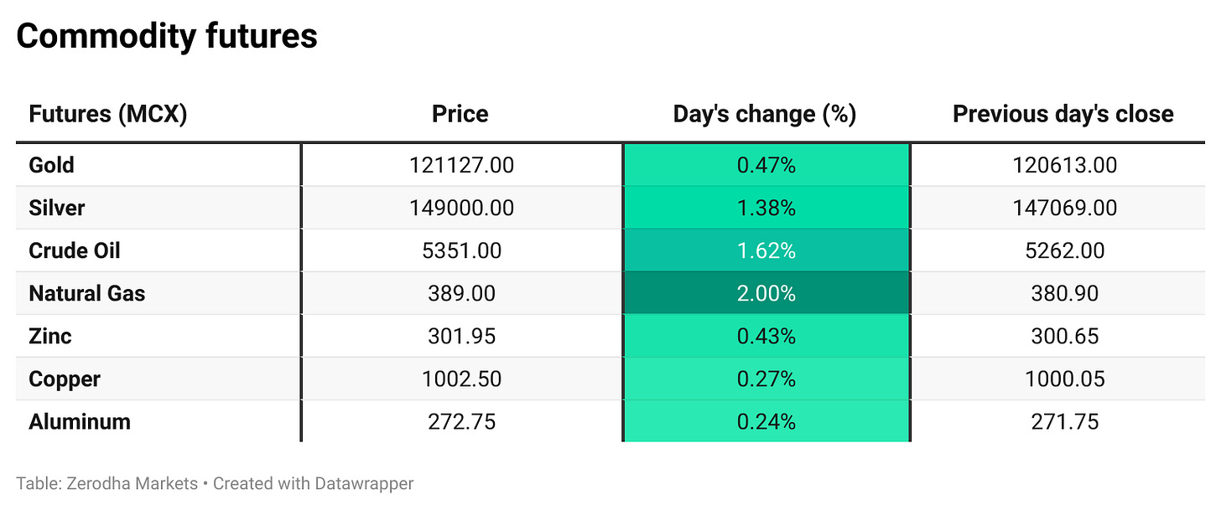The width and height of the screenshot is (1221, 510).
Task: Click the Crude Oil row label
Action: pos(75,250)
